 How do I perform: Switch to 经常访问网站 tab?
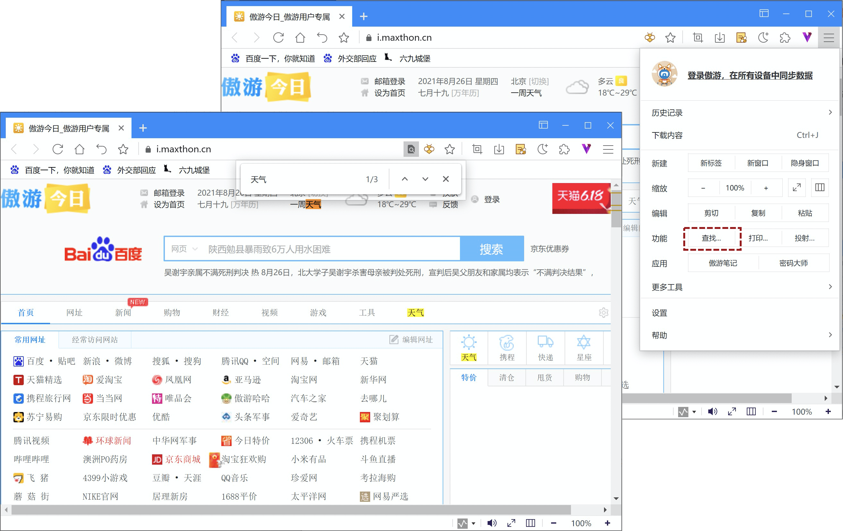pos(95,340)
